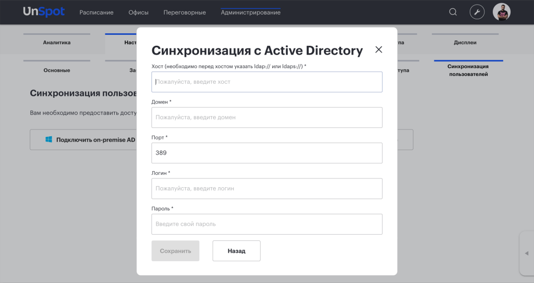Select the Администрирование menu item
The image size is (534, 283).
(251, 12)
